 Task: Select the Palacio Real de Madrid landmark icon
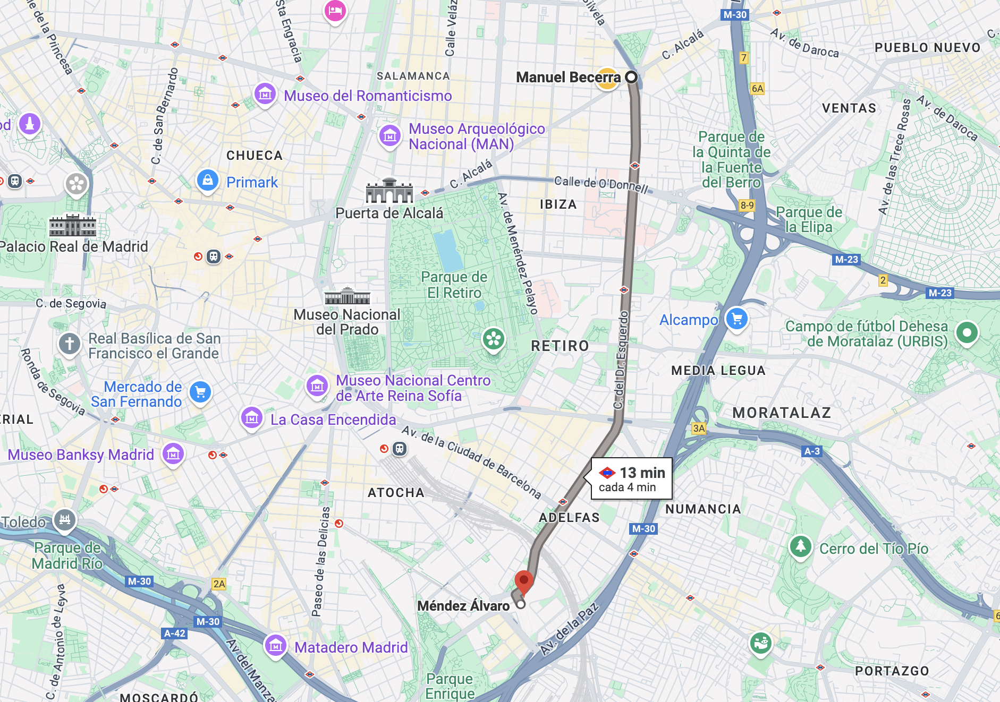click(x=73, y=226)
